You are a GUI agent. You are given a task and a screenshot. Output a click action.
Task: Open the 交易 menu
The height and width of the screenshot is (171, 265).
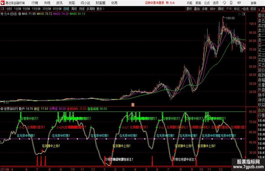(x=114, y=3)
